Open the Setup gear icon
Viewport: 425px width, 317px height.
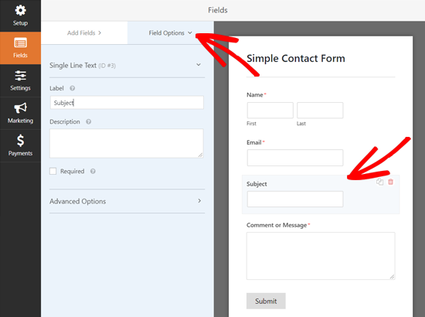[x=20, y=11]
